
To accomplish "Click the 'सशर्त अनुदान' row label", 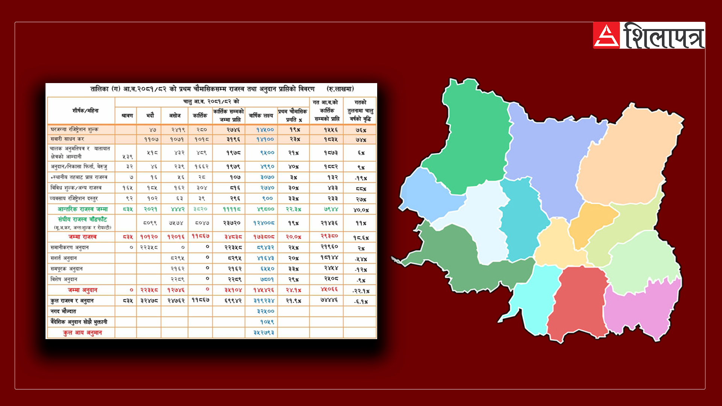I will 64,258.
